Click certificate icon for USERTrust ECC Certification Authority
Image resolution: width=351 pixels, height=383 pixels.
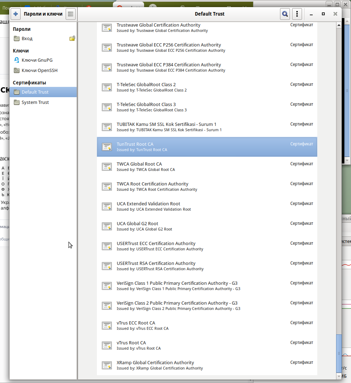pyautogui.click(x=107, y=246)
